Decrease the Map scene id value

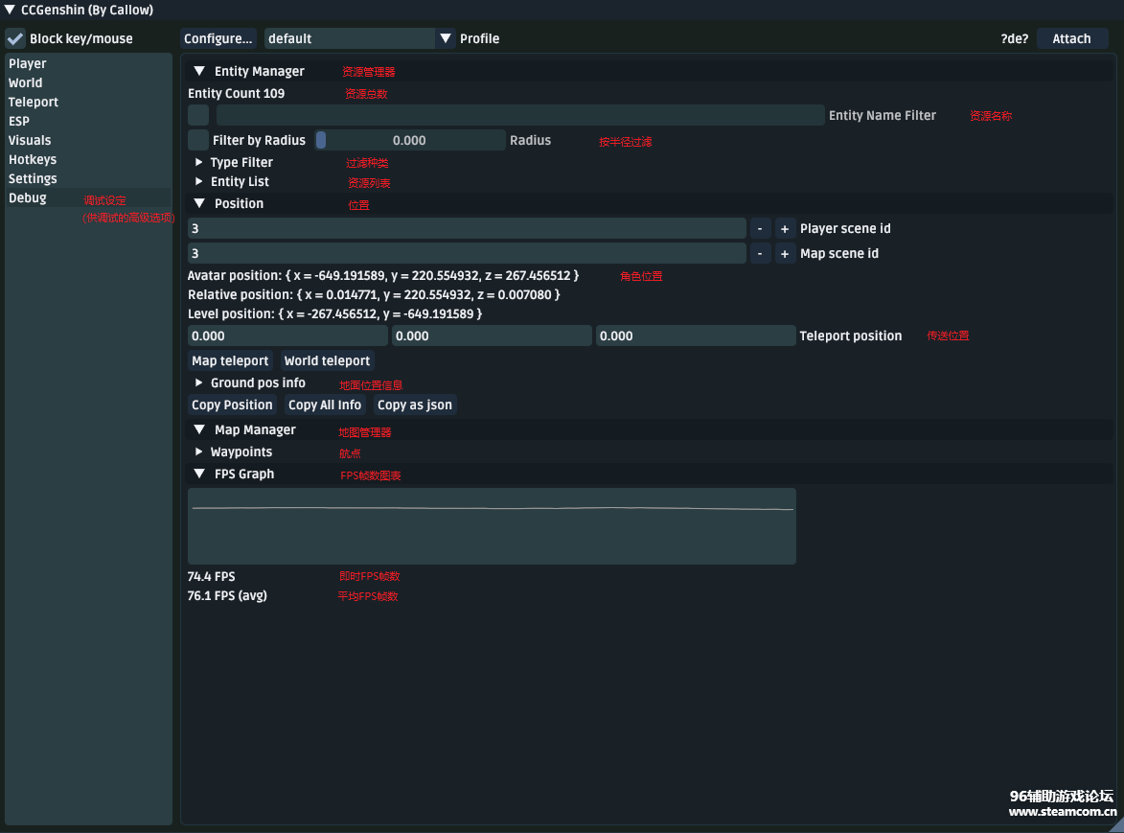(760, 253)
